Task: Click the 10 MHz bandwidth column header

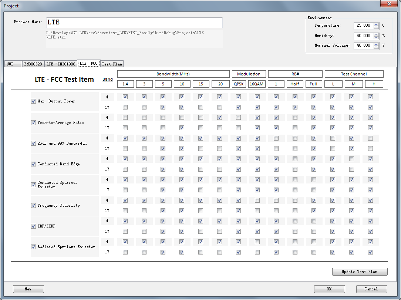Action: pyautogui.click(x=182, y=84)
